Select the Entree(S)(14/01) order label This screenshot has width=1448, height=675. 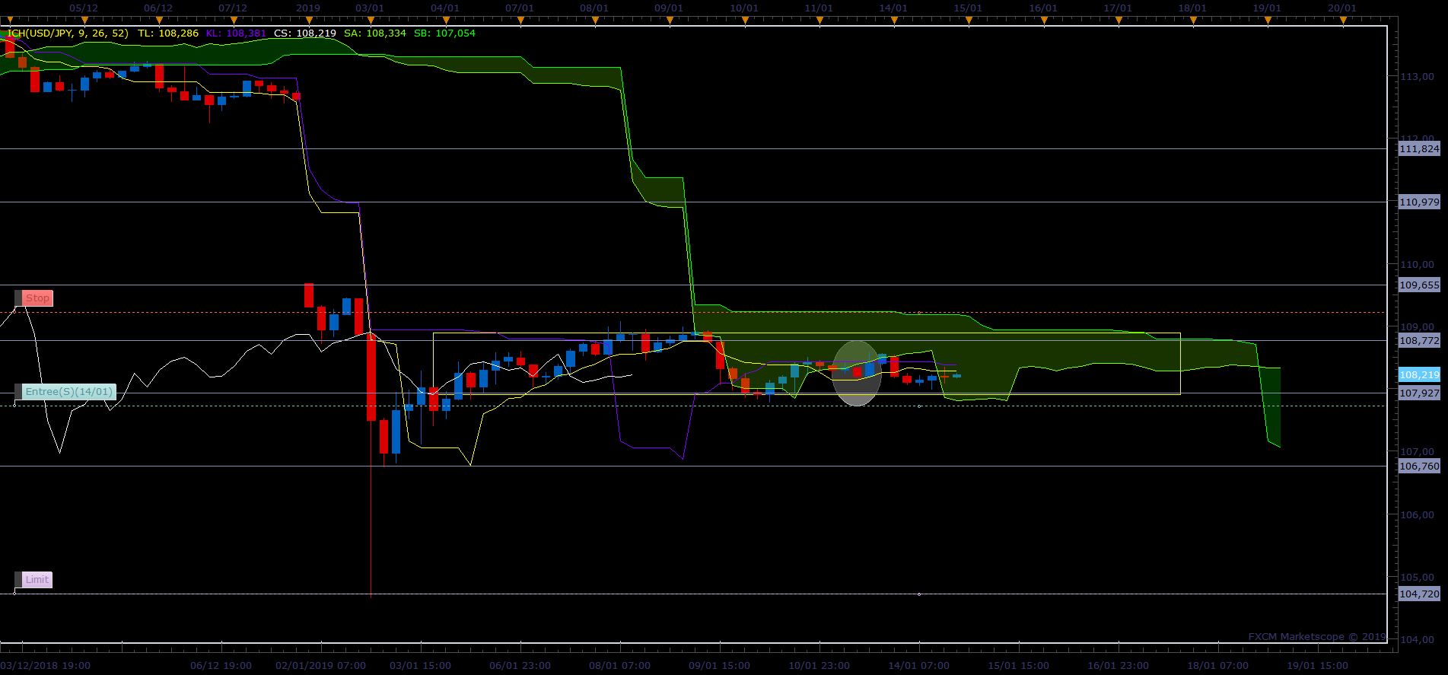(x=69, y=392)
